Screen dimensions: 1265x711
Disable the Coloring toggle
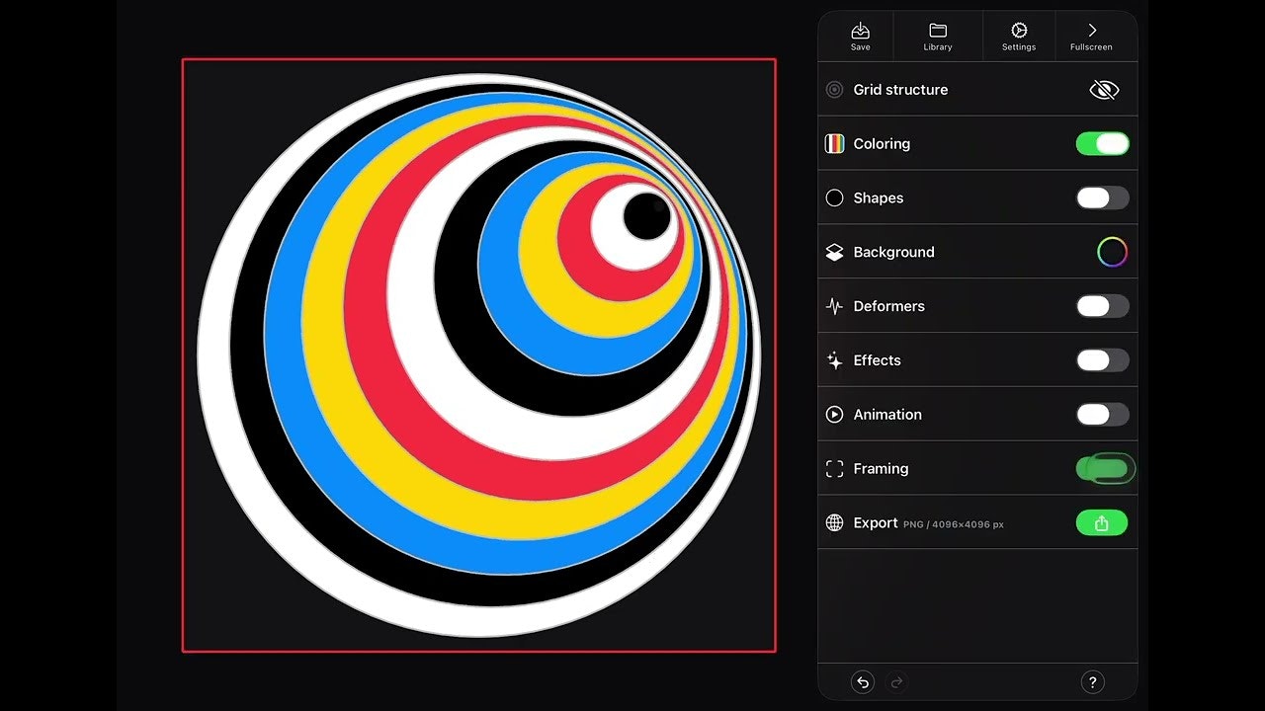pos(1101,143)
